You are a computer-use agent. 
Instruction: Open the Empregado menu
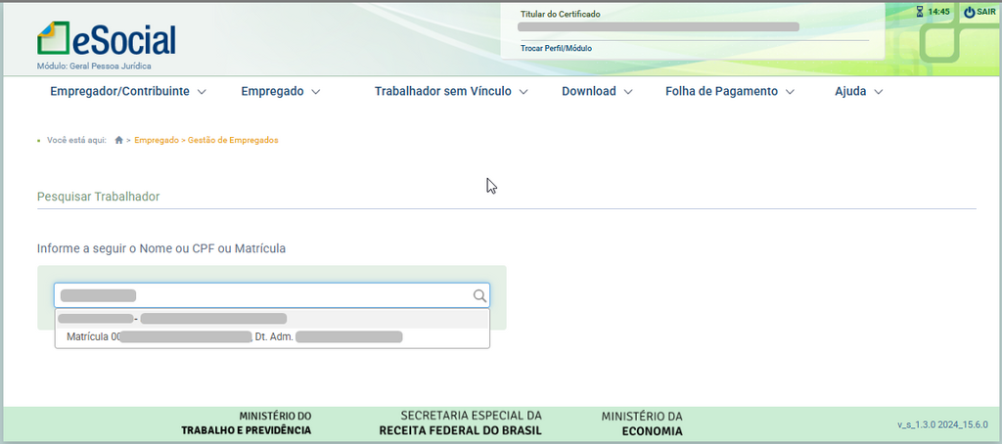click(x=281, y=92)
